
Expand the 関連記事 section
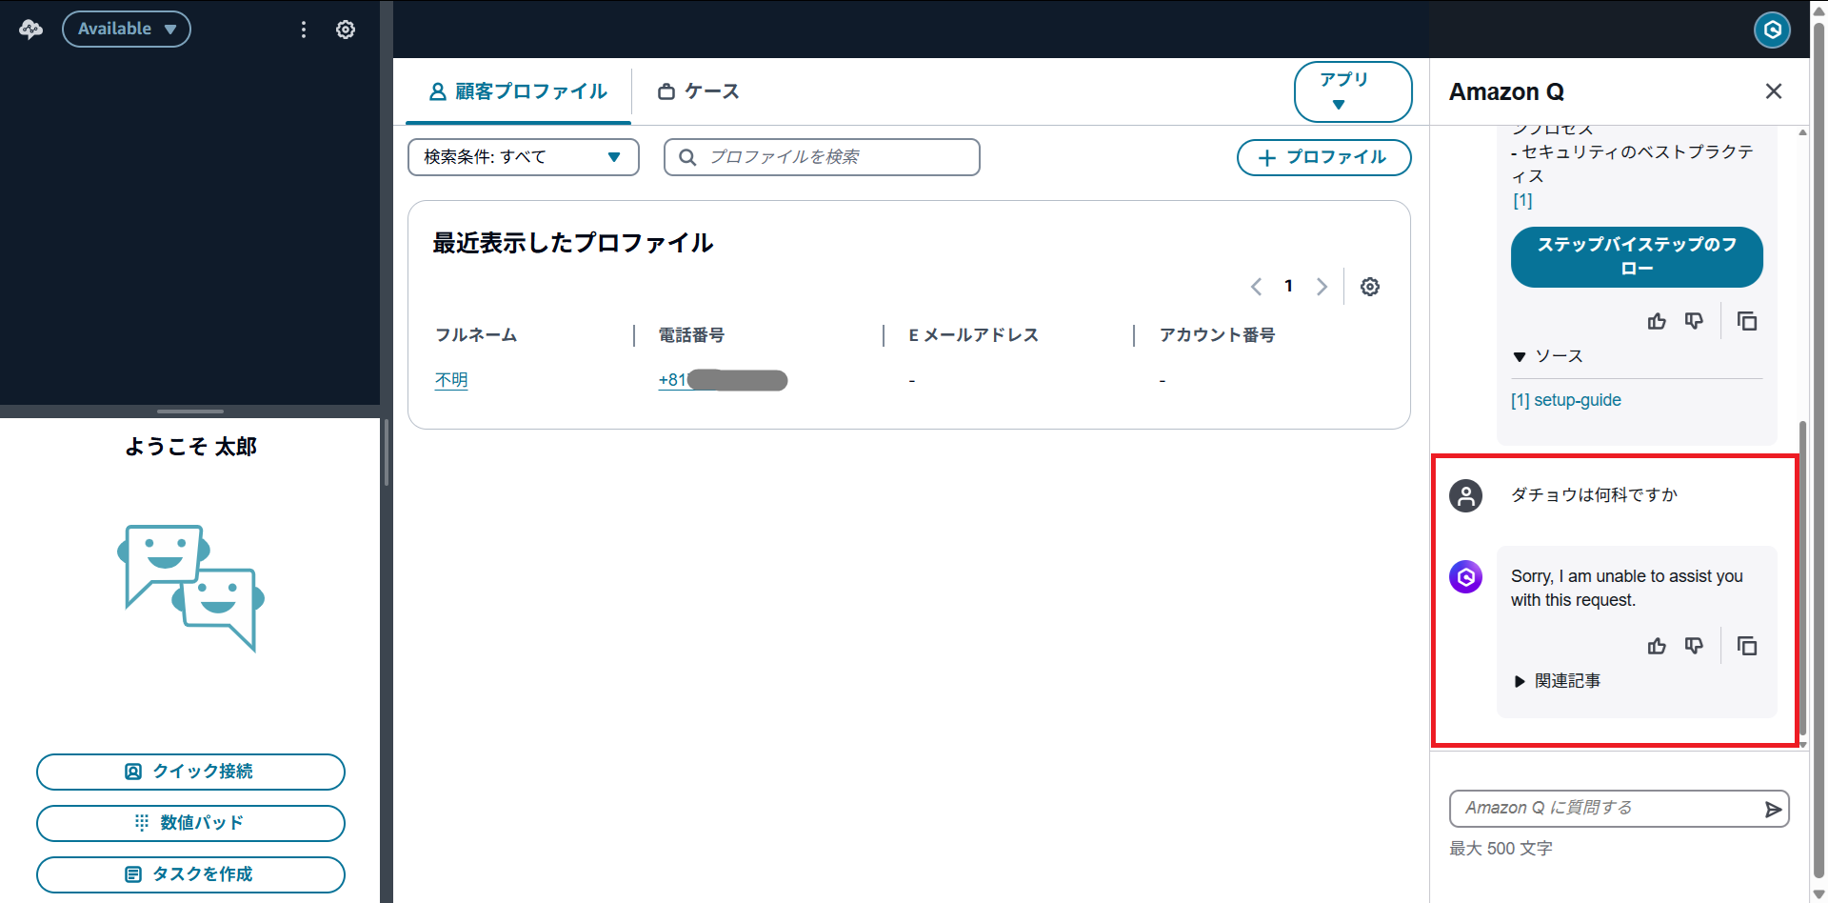coord(1558,681)
